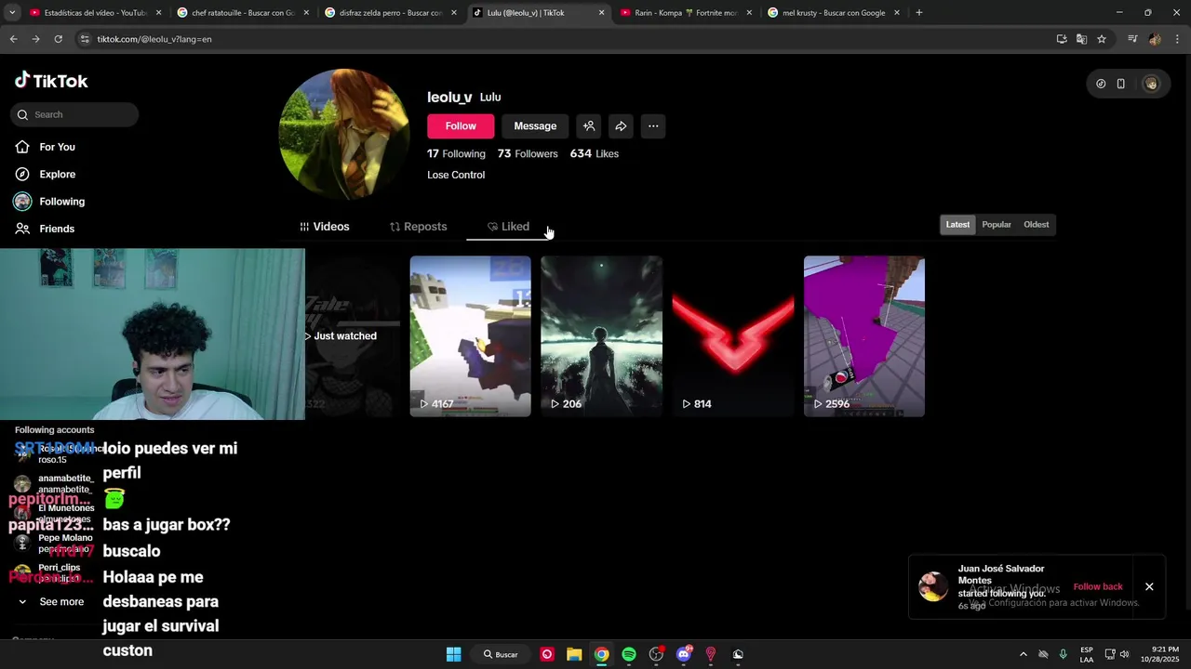1191x669 pixels.
Task: Open a new browser tab
Action: coord(919,13)
